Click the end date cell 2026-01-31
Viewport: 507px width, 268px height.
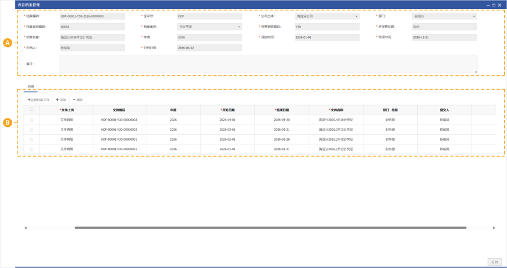pyautogui.click(x=281, y=149)
